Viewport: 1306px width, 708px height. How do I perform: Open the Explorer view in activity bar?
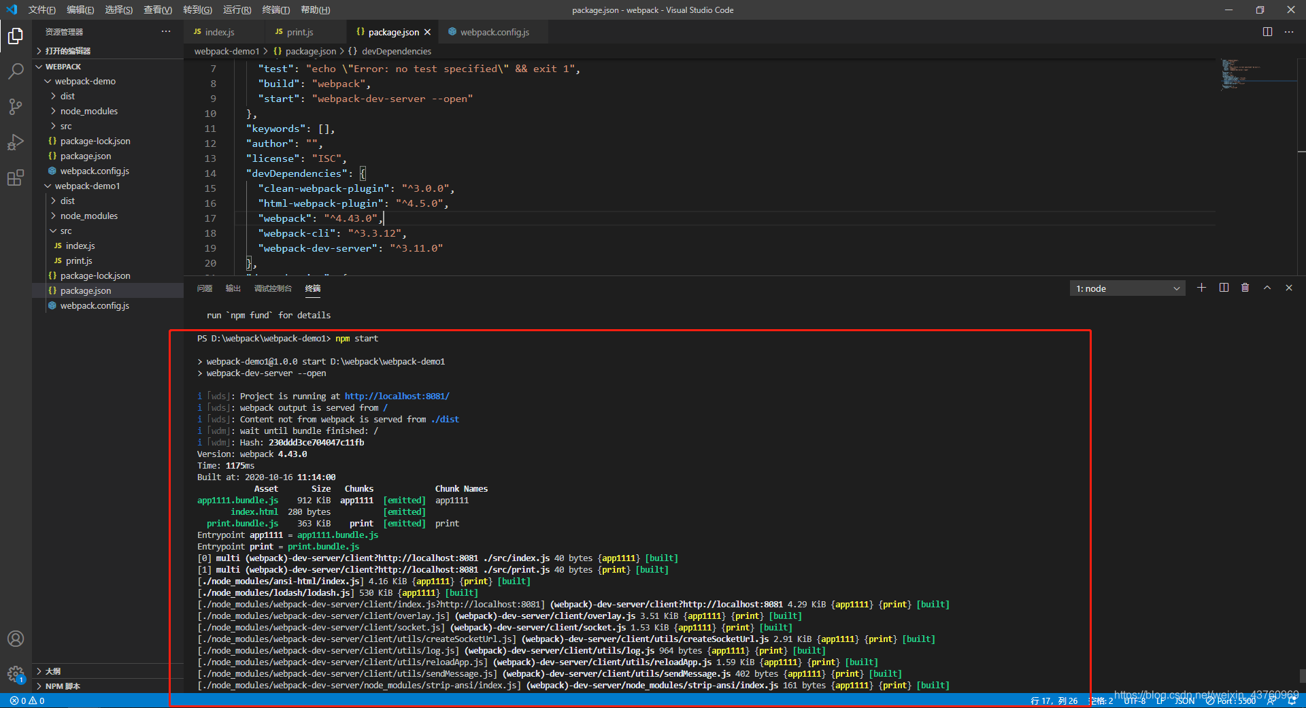coord(15,35)
